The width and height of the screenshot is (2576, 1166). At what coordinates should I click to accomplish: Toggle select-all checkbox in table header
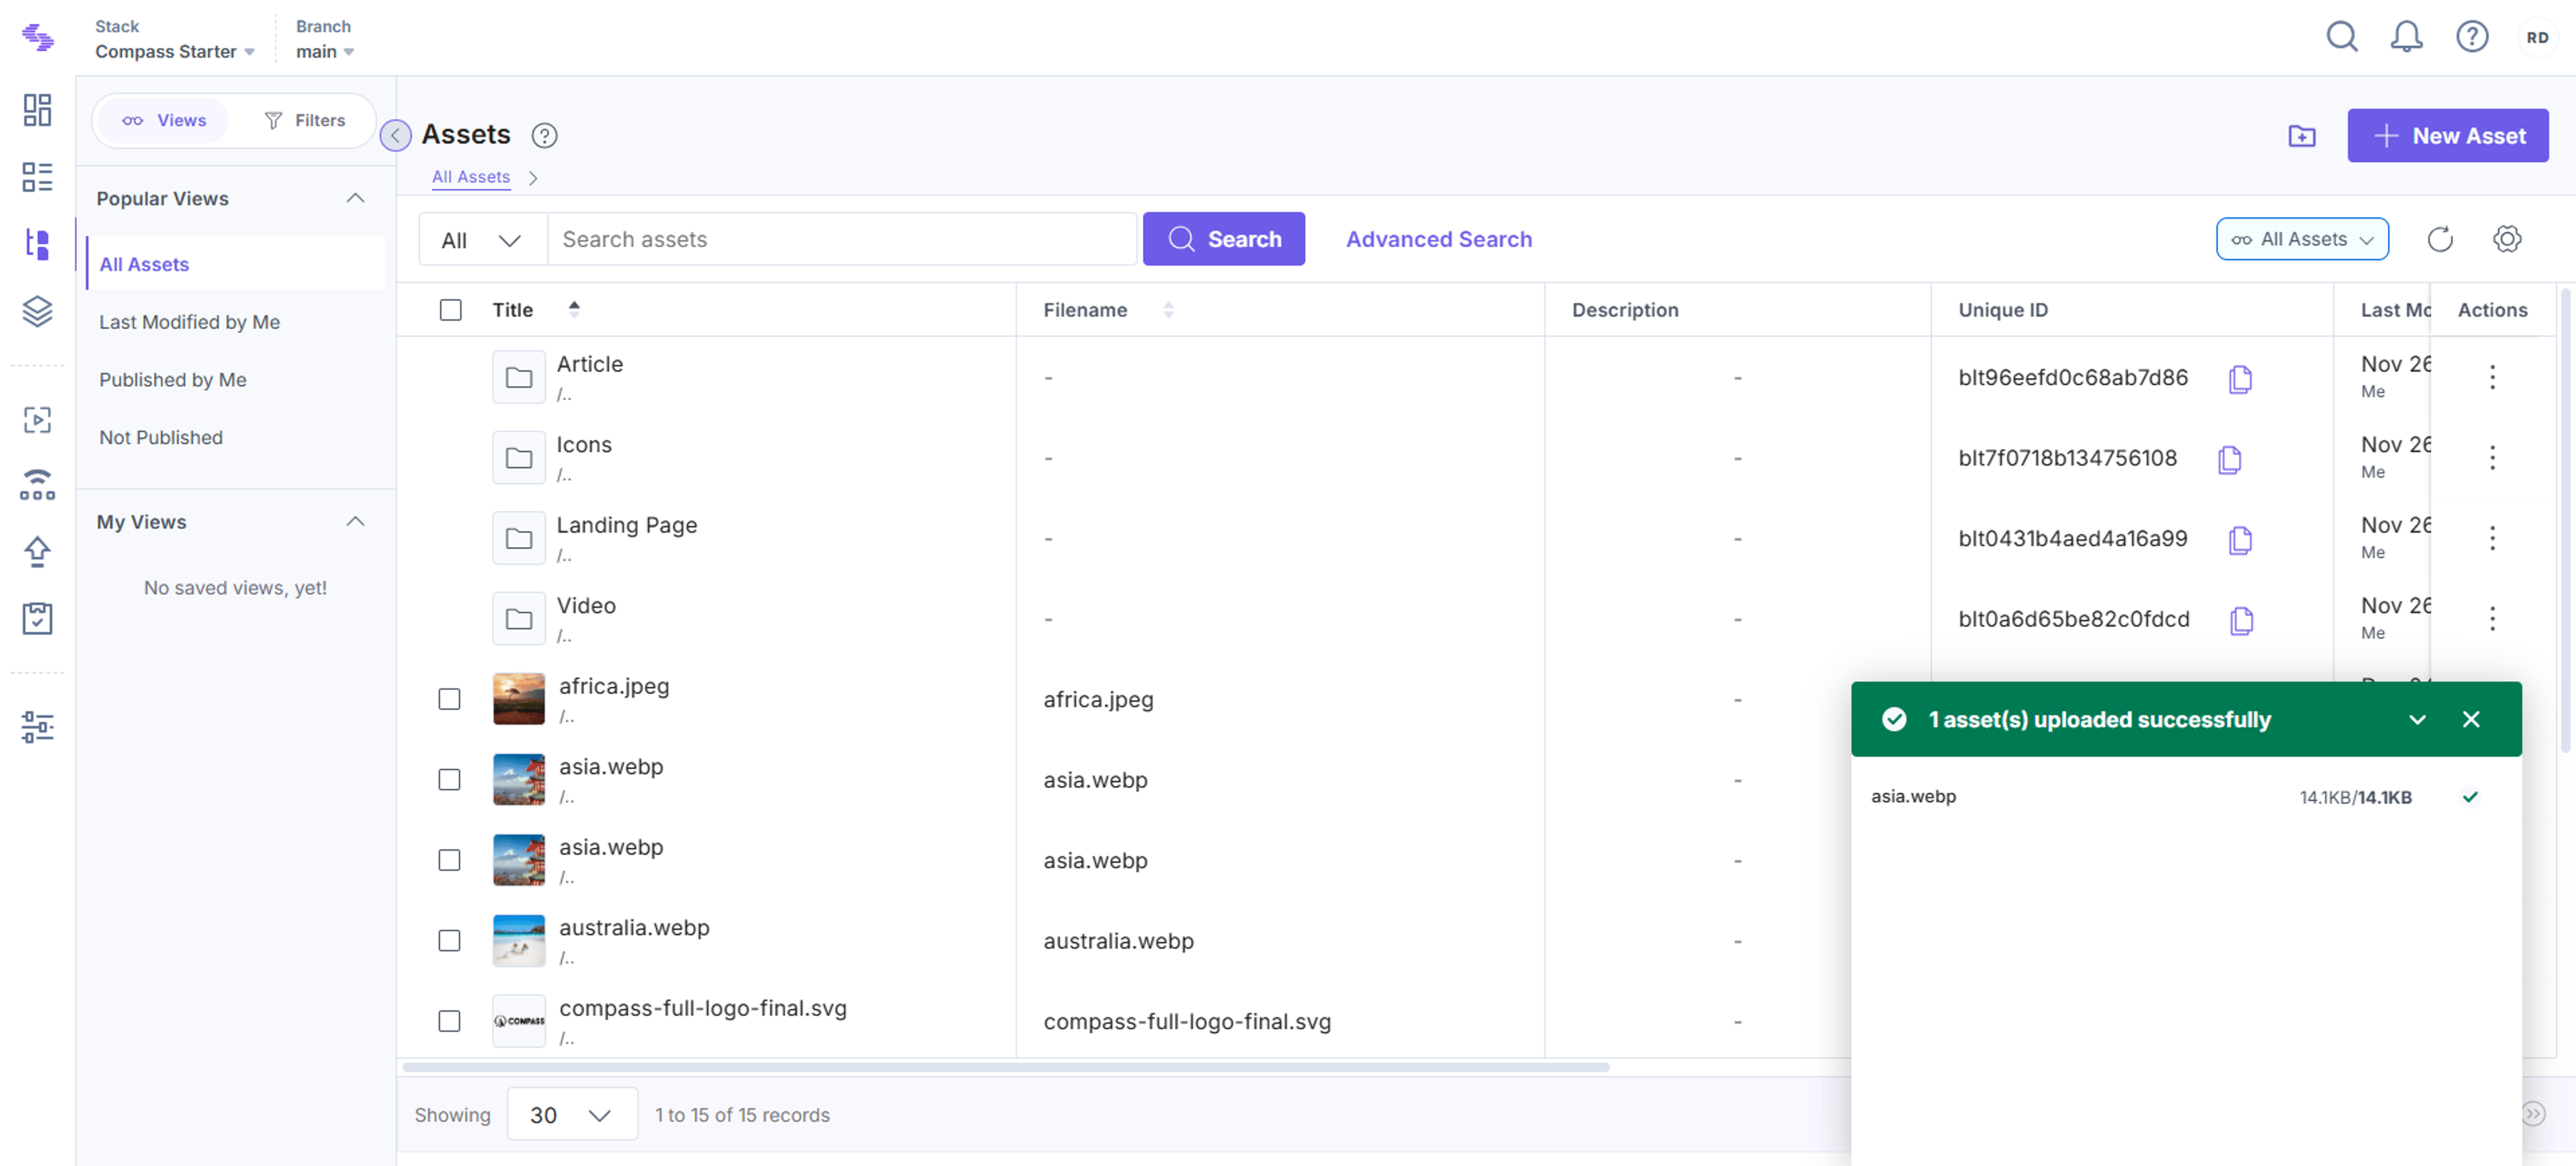(x=451, y=310)
